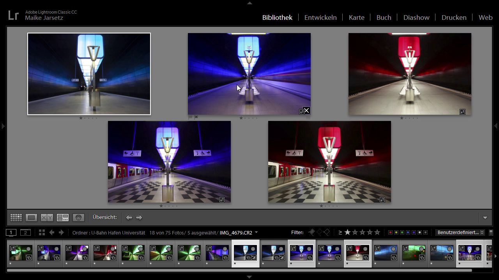Filter by red color label
The height and width of the screenshot is (280, 499).
[x=390, y=233]
